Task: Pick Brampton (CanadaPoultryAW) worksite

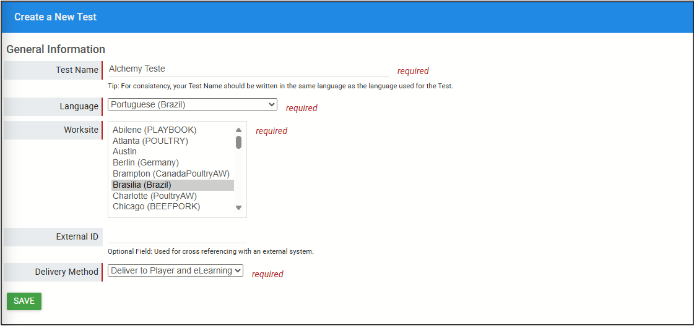Action: pos(171,173)
